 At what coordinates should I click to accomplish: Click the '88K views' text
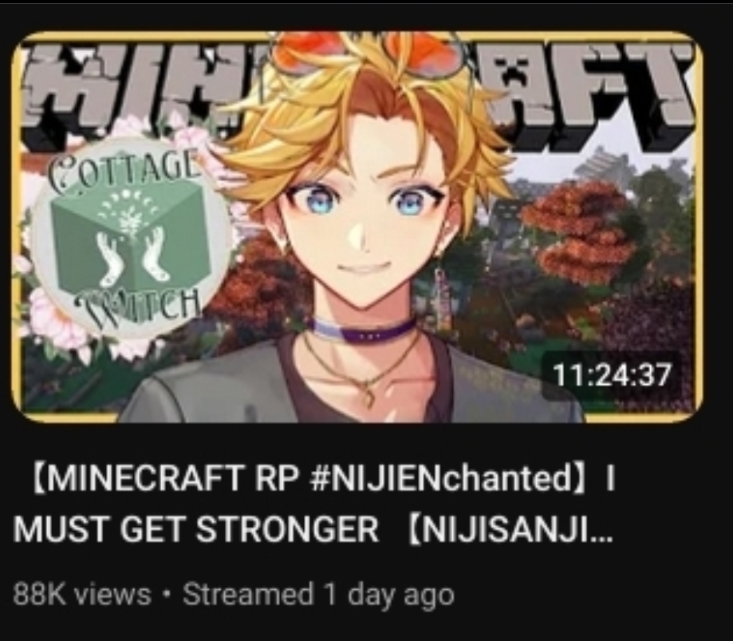tap(82, 594)
